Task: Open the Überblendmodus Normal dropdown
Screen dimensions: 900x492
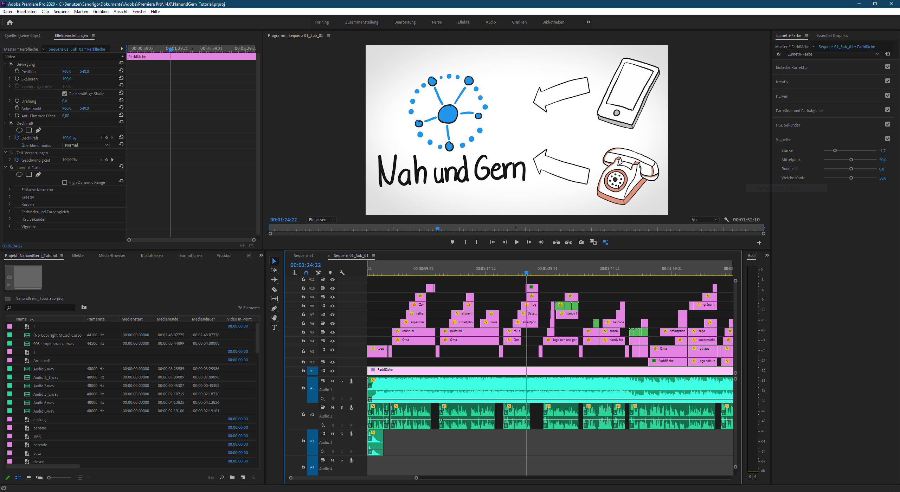Action: (86, 145)
